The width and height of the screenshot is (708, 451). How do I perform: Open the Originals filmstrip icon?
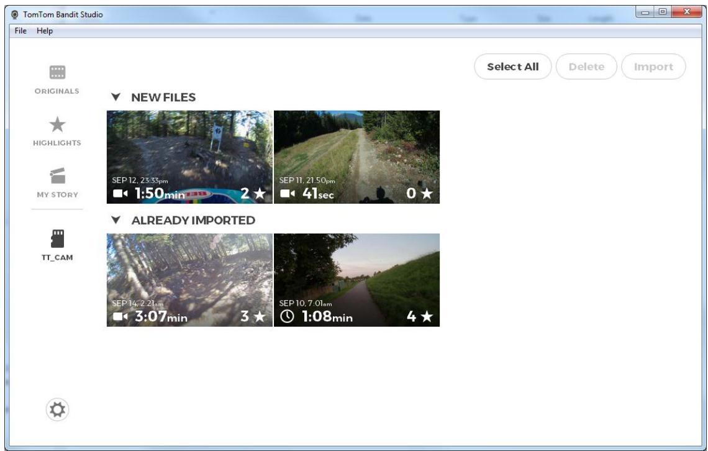click(57, 72)
